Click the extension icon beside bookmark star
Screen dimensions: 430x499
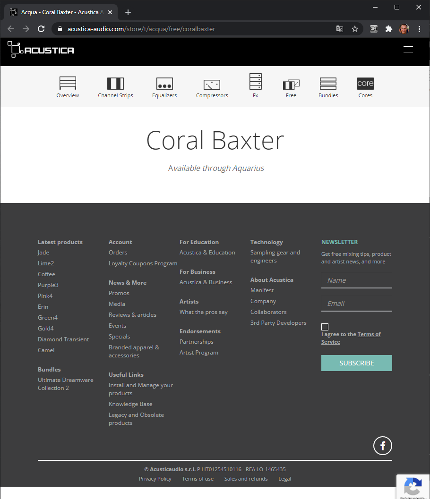coord(374,29)
